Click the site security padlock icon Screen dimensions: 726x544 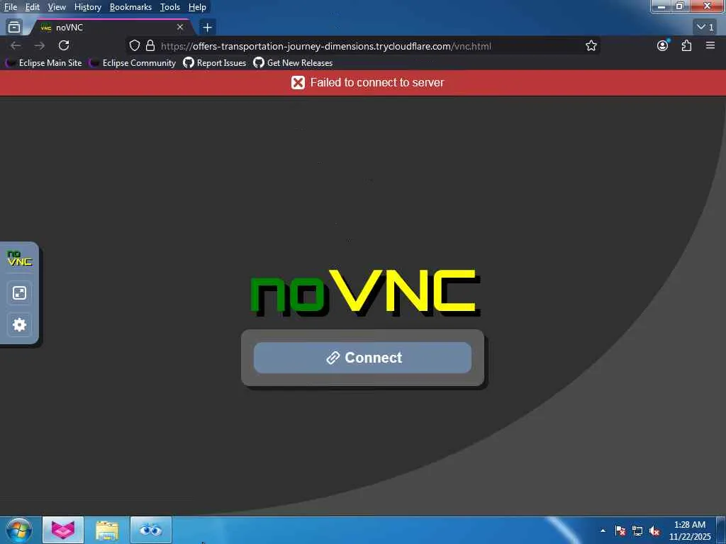coord(150,45)
